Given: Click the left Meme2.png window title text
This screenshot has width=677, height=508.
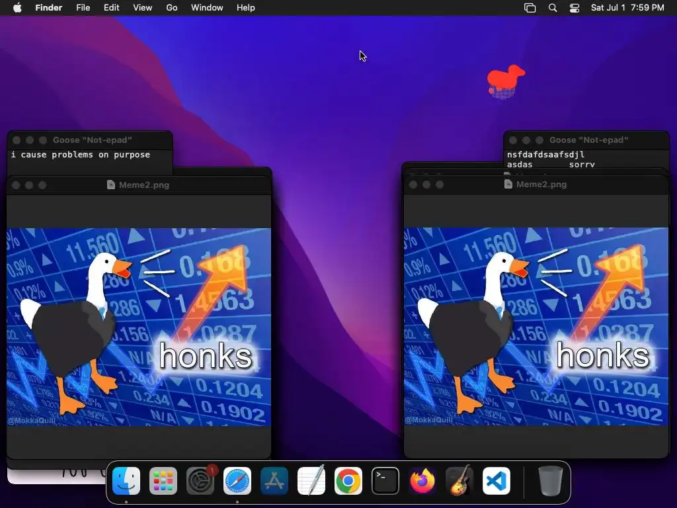Looking at the screenshot, I should click(x=144, y=185).
